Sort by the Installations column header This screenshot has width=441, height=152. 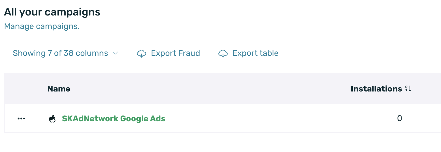(x=376, y=89)
